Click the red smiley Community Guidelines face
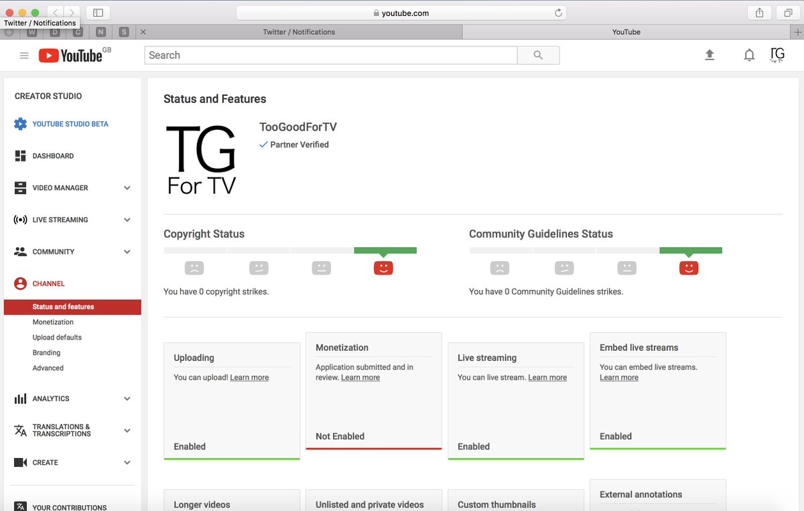 [x=689, y=268]
